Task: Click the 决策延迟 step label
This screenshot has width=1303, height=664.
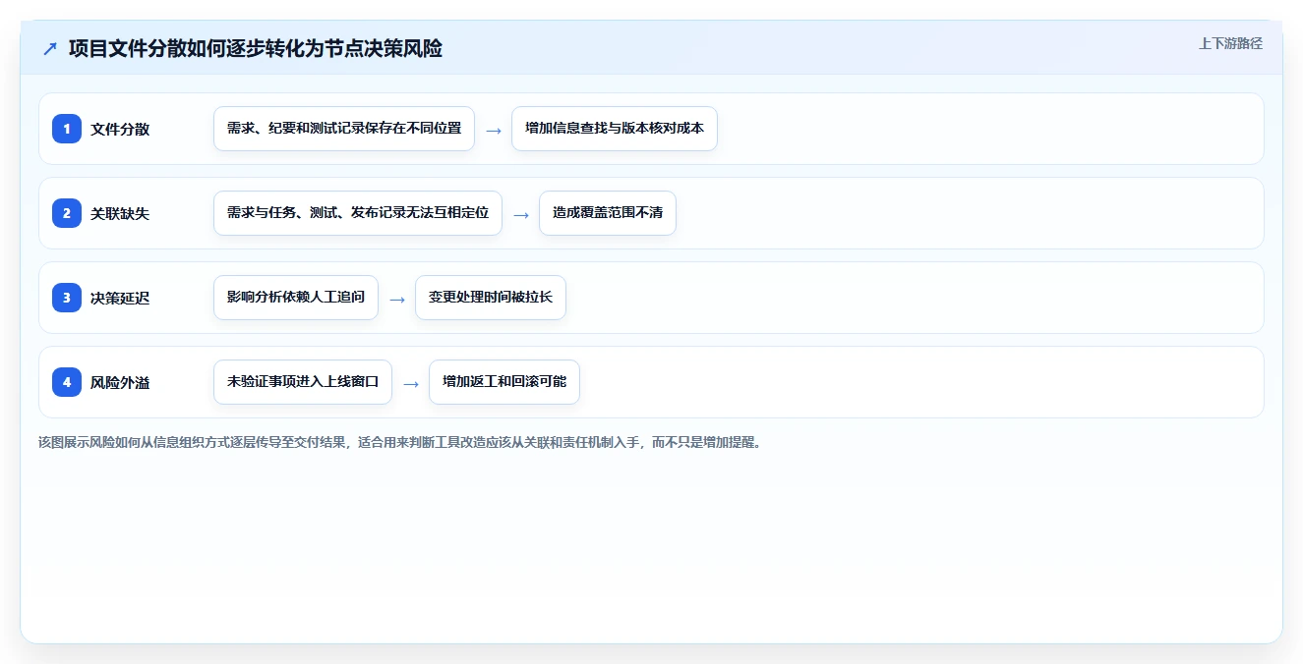Action: point(120,298)
